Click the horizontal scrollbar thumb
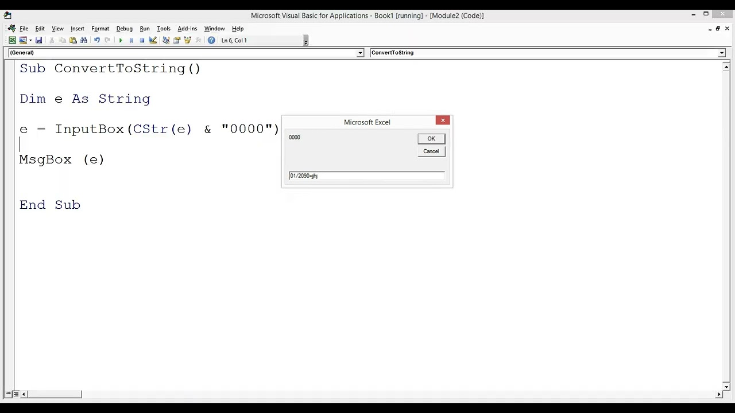 (55, 394)
